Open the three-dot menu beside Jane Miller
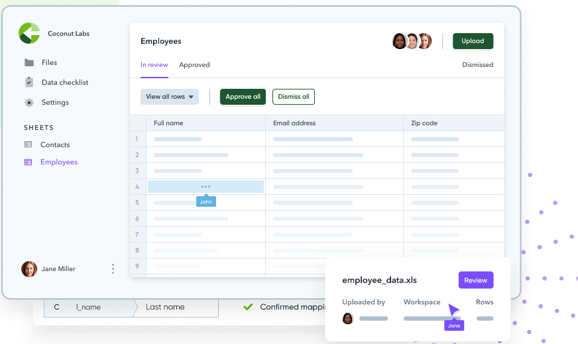 113,269
